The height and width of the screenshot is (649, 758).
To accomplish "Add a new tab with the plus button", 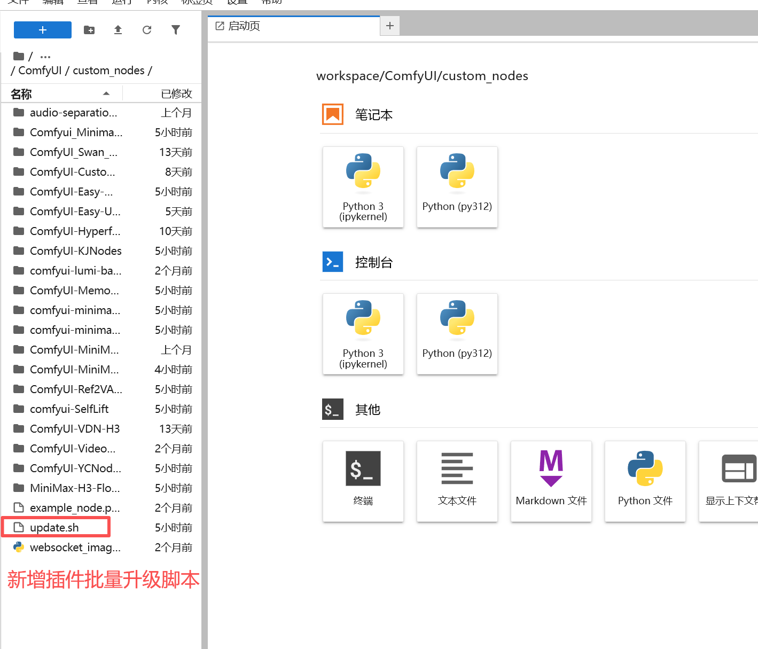I will (x=390, y=26).
